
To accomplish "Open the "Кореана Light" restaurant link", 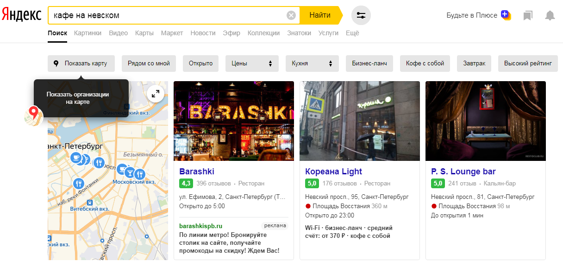I will pos(333,172).
